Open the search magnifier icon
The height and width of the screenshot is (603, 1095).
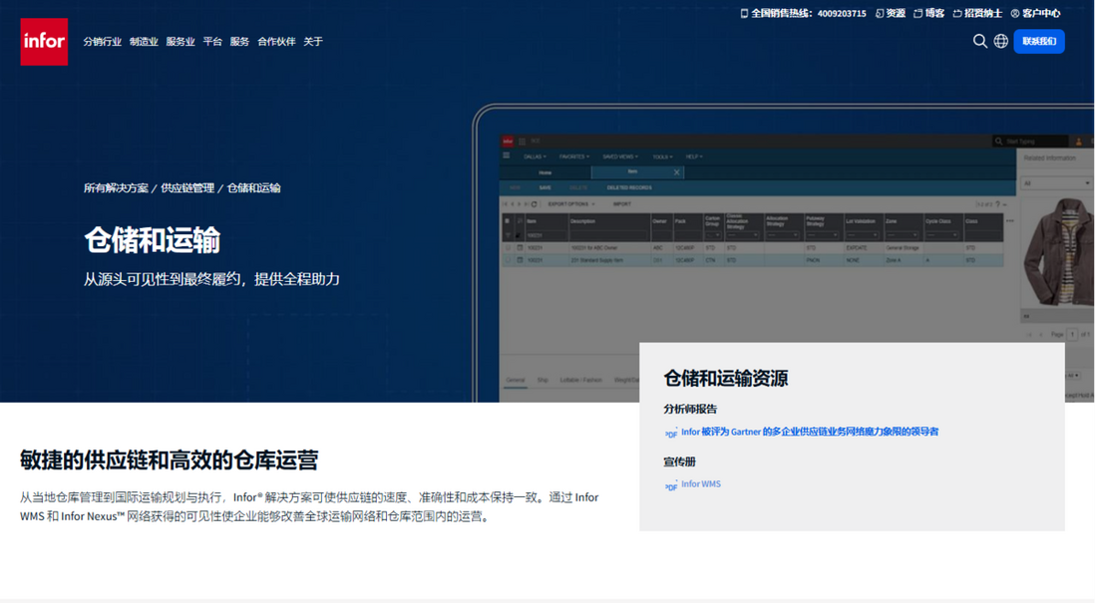(x=979, y=41)
